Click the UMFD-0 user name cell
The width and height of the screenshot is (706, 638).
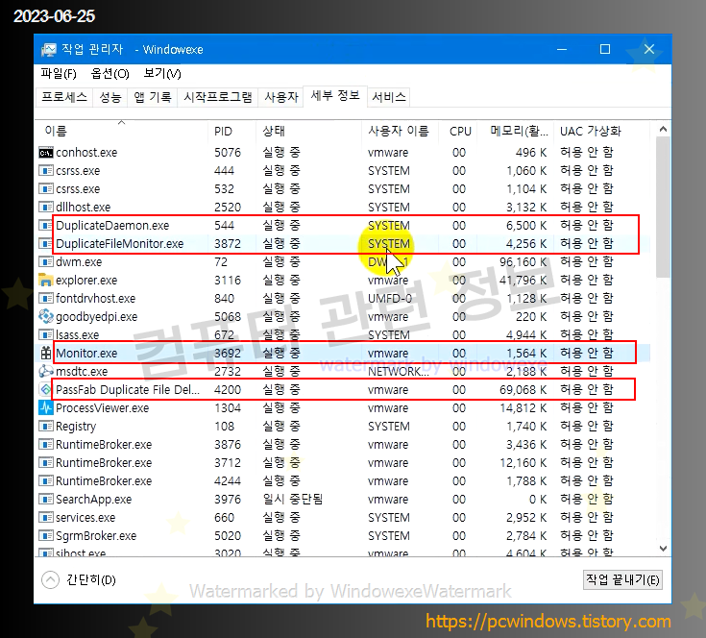point(390,298)
